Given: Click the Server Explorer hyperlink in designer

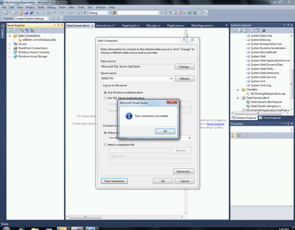Looking at the screenshot, I should coord(216,124).
